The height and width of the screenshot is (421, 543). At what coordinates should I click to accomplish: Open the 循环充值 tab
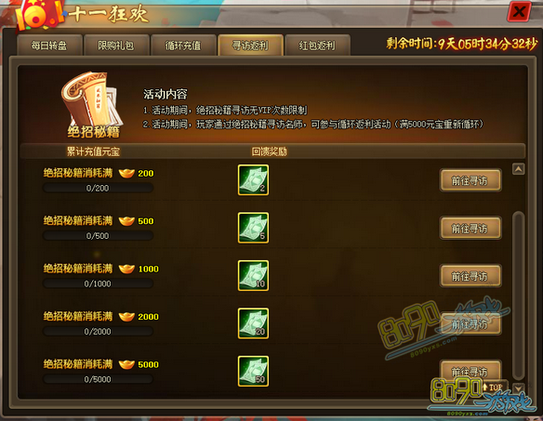click(x=183, y=45)
